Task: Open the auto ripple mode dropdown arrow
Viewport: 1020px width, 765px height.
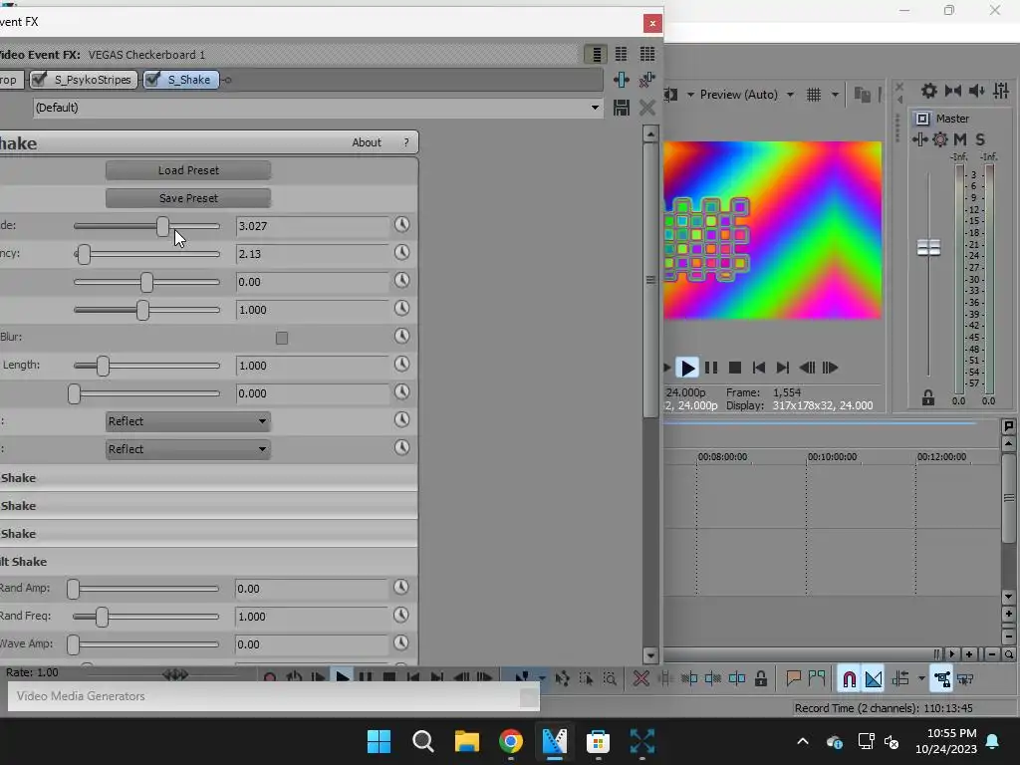Action: [x=921, y=679]
